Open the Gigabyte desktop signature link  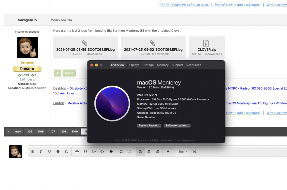pyautogui.click(x=78, y=88)
